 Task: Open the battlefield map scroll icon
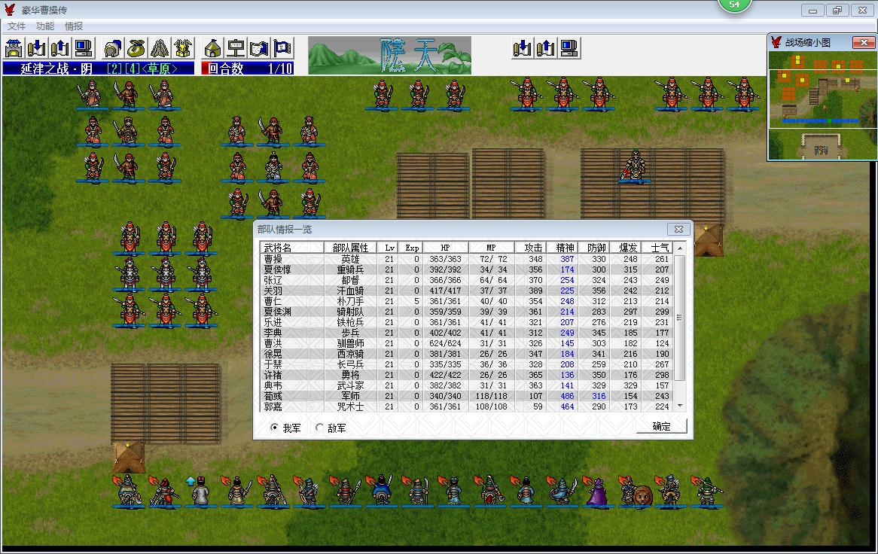pyautogui.click(x=259, y=49)
